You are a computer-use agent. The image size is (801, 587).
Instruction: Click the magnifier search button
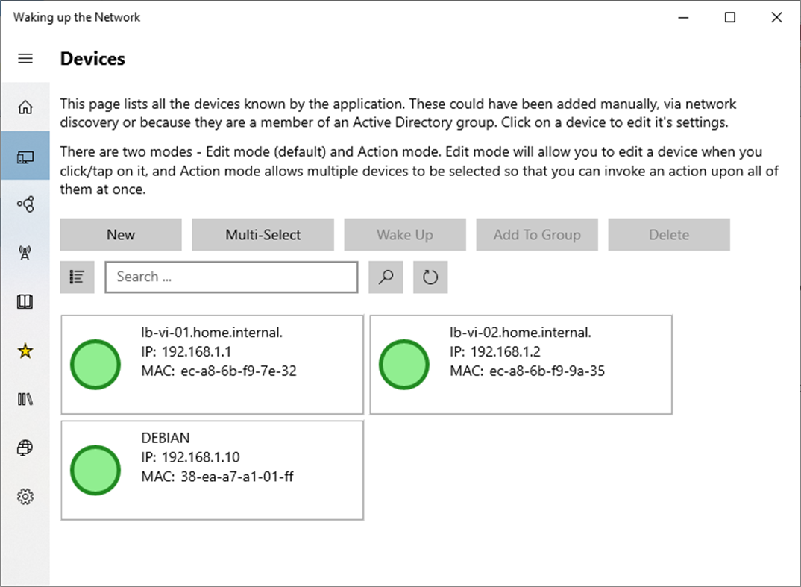(x=386, y=277)
